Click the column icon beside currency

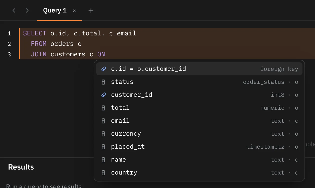click(103, 134)
